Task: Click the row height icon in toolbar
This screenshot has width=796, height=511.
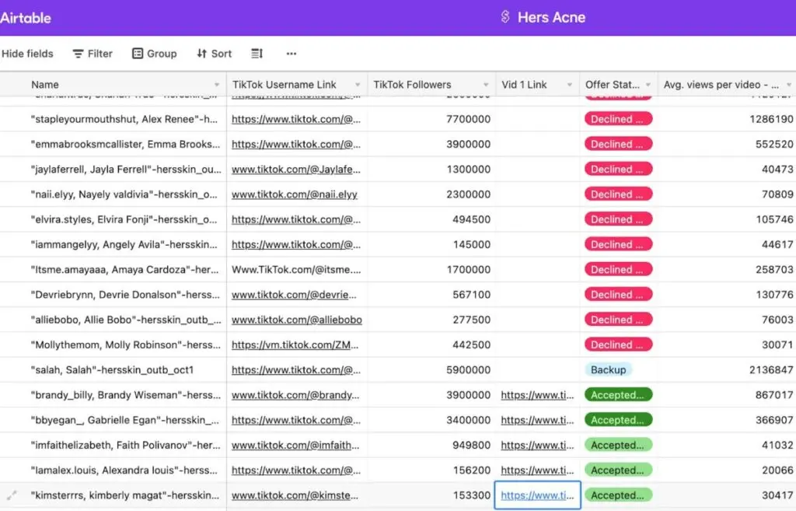Action: point(257,54)
